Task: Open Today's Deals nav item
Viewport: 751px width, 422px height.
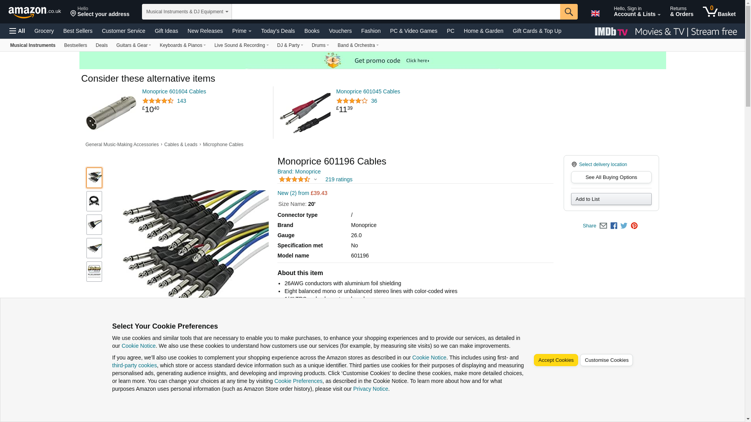Action: [x=278, y=31]
